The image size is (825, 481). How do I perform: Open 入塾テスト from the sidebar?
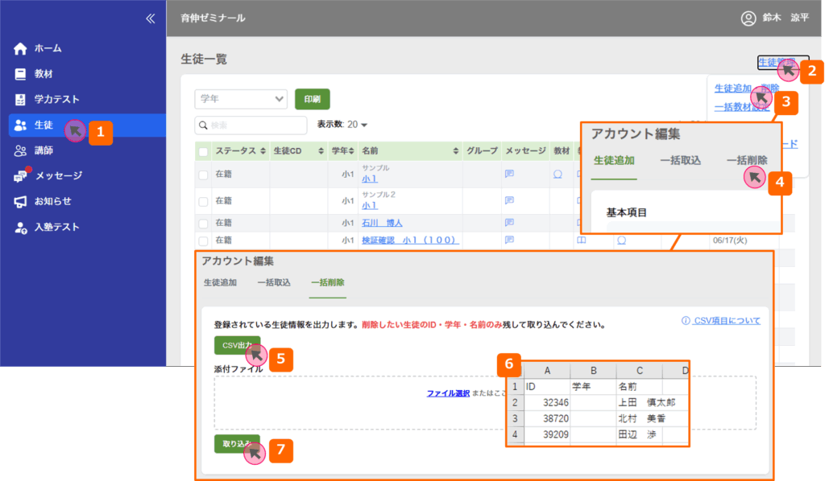point(21,228)
